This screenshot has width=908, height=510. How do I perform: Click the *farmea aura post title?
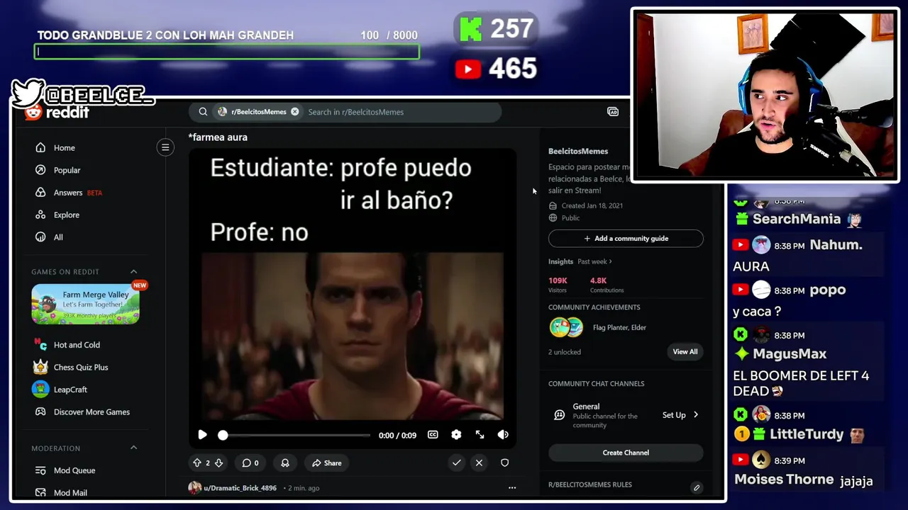point(218,137)
